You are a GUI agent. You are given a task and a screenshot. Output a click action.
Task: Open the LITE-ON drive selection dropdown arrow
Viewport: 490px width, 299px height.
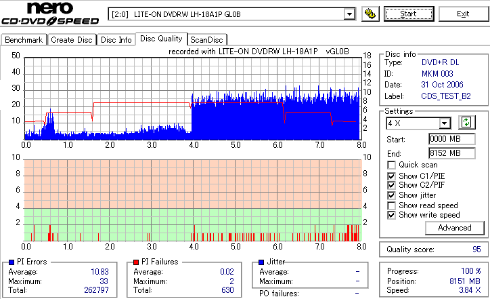tap(349, 14)
